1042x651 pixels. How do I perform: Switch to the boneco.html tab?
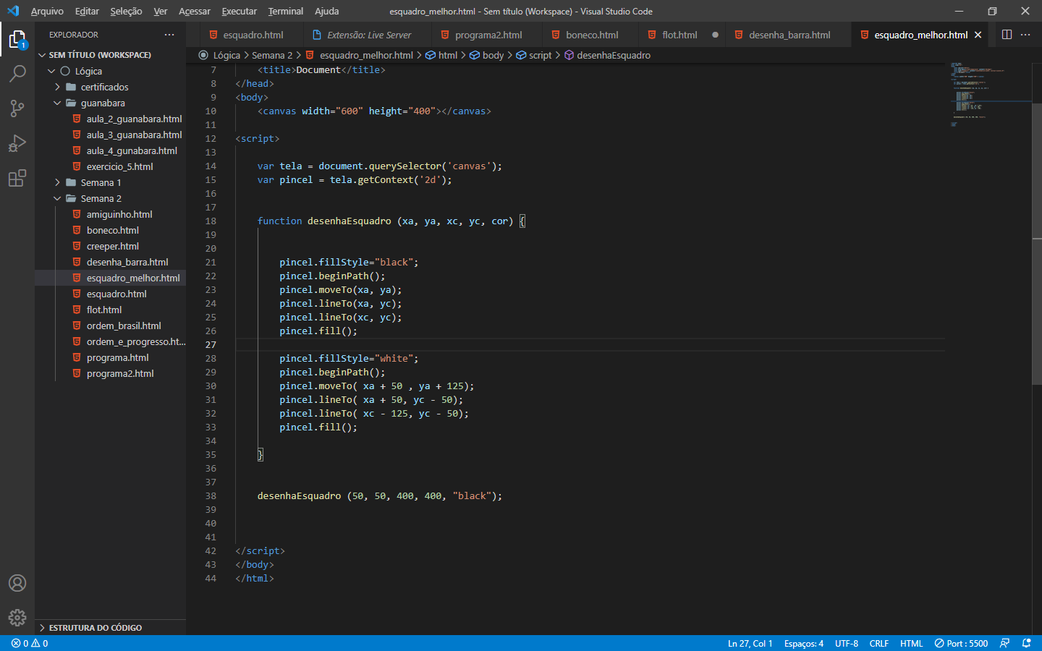pos(592,35)
